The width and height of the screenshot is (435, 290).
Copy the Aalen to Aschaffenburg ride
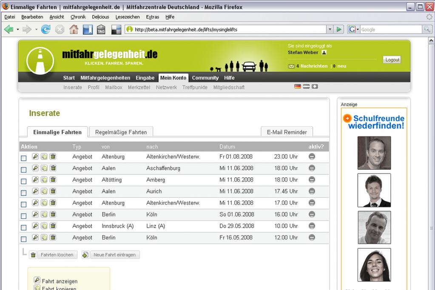(x=44, y=168)
